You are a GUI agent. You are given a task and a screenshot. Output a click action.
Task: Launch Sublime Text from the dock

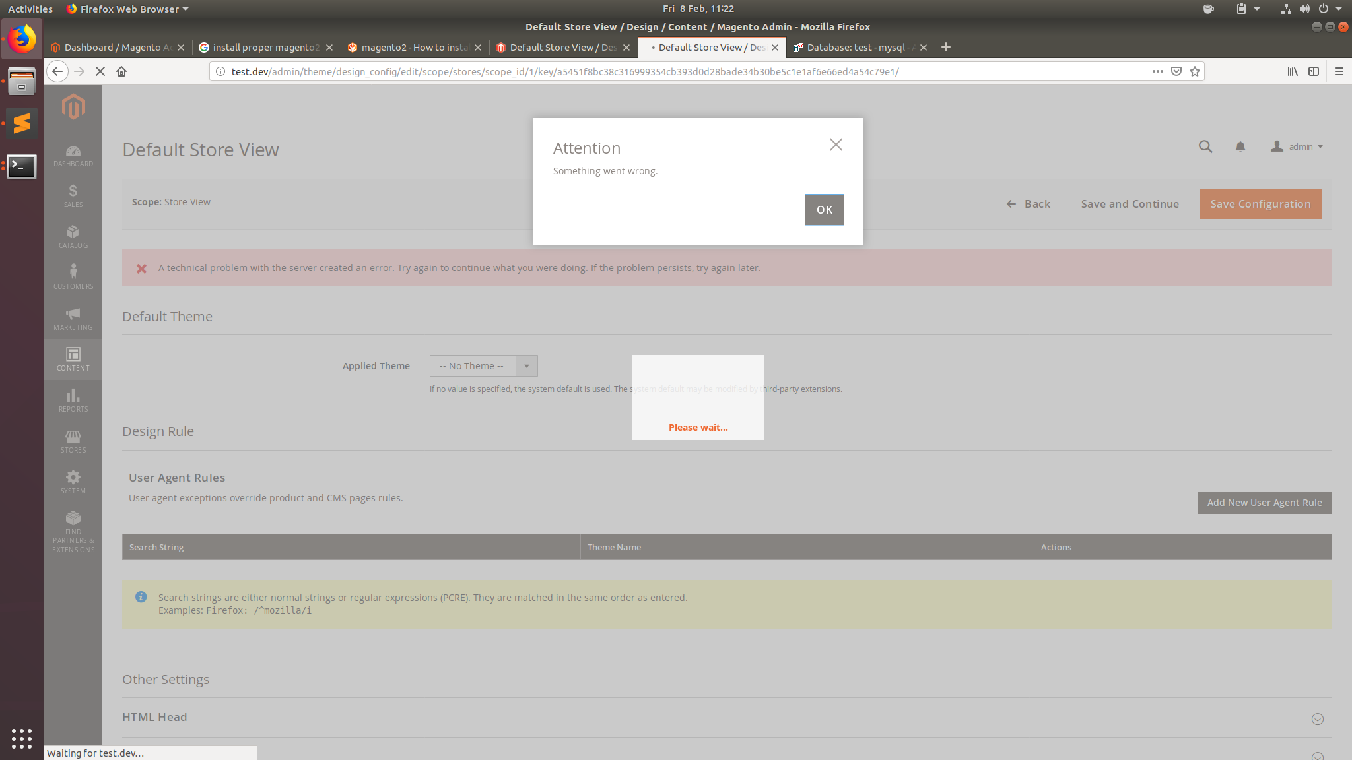coord(22,123)
